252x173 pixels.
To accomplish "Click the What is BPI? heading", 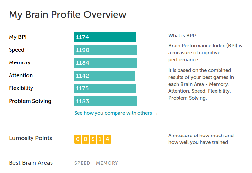I will tap(182, 36).
